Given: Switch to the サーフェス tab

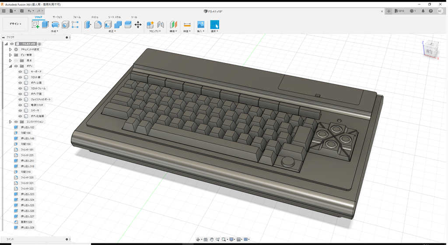Looking at the screenshot, I should pyautogui.click(x=57, y=17).
